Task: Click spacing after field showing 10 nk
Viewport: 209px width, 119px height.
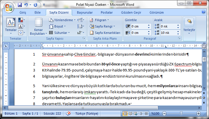Action: pyautogui.click(x=168, y=33)
